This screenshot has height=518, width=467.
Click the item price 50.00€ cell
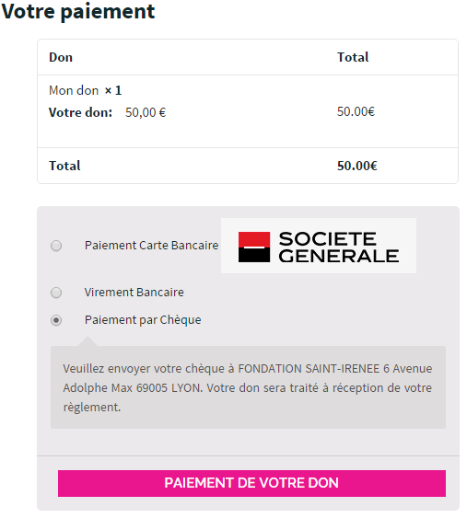[356, 111]
